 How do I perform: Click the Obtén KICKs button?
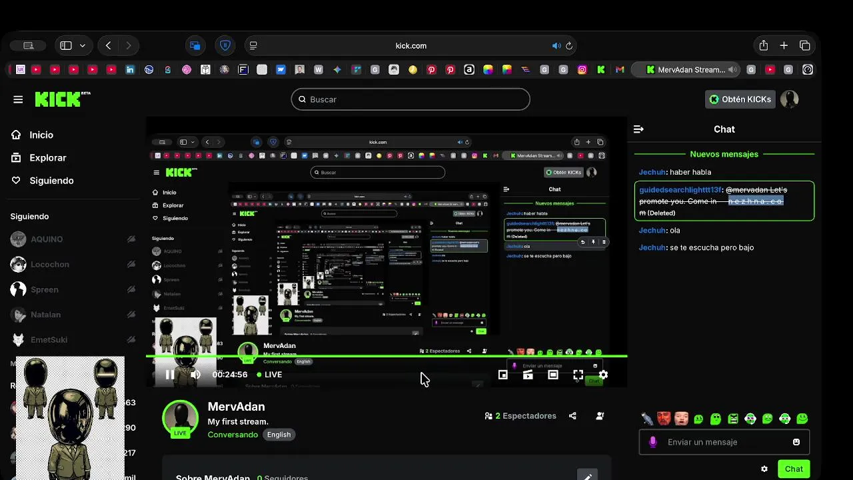point(740,99)
